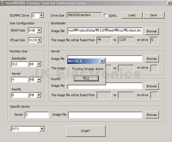Click the Bootloader image file path field
Viewport: 172px width, 142px height.
[x=105, y=31]
